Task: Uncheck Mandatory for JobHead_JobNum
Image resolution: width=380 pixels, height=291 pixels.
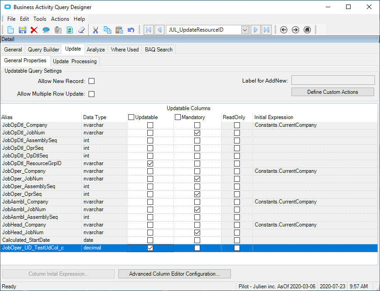Action: 197,232
